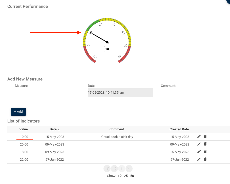
Task: Go to first page of indicators
Action: tap(107, 169)
